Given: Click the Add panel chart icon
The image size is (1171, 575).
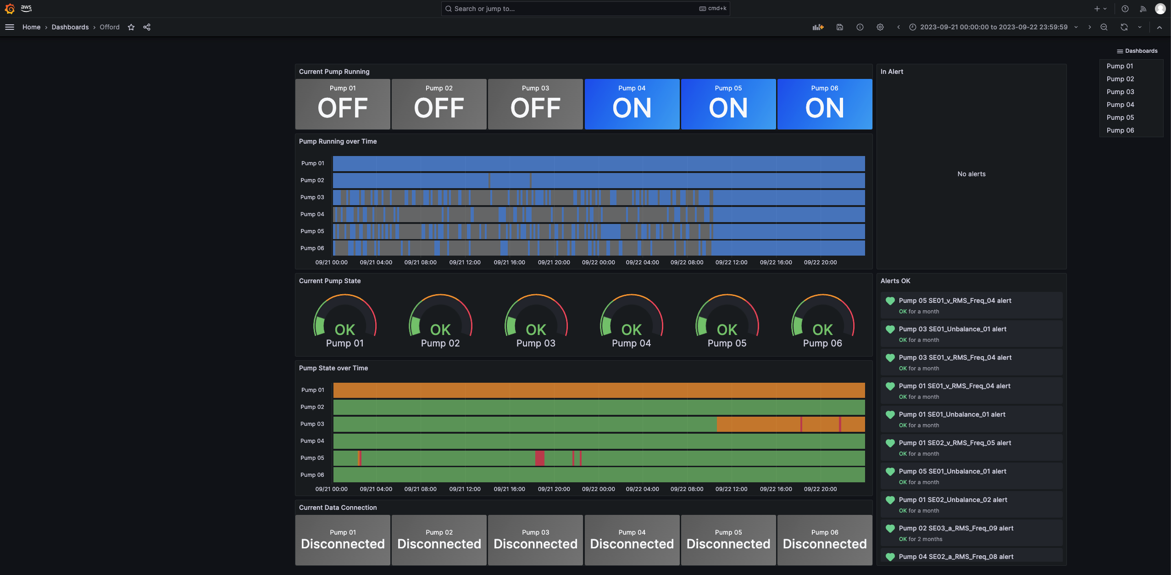Looking at the screenshot, I should pos(818,27).
